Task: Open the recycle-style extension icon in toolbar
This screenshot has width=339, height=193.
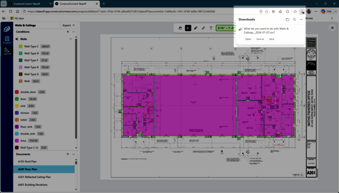Action: point(281,12)
